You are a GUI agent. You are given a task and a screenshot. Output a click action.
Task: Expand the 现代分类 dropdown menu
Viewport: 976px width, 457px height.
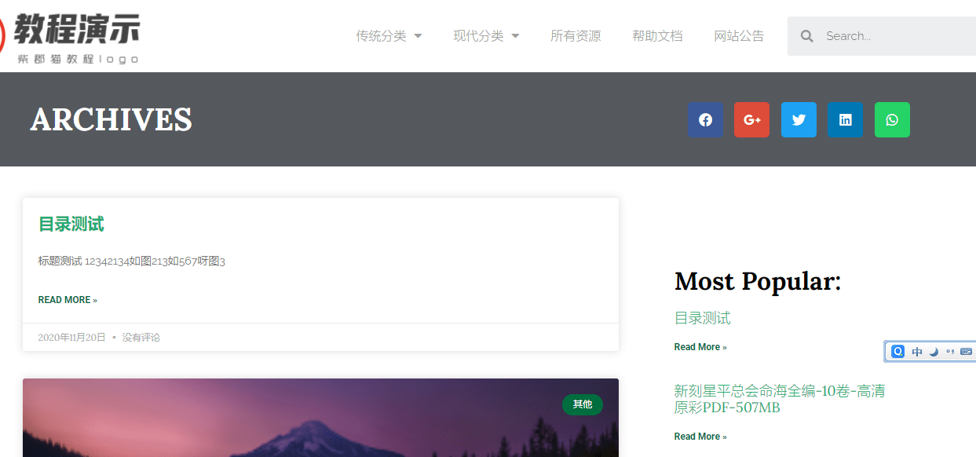[x=486, y=35]
